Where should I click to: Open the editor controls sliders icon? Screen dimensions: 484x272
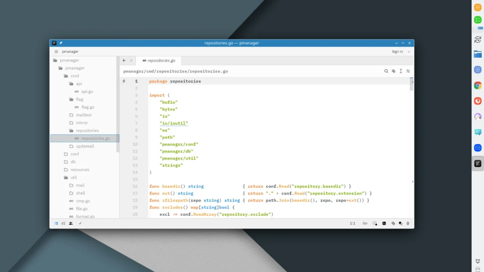coord(408,71)
